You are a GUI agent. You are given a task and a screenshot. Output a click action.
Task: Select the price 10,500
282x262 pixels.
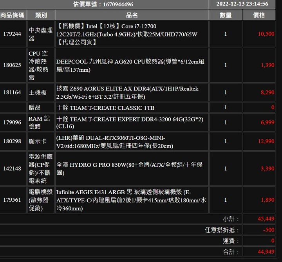tap(266, 34)
